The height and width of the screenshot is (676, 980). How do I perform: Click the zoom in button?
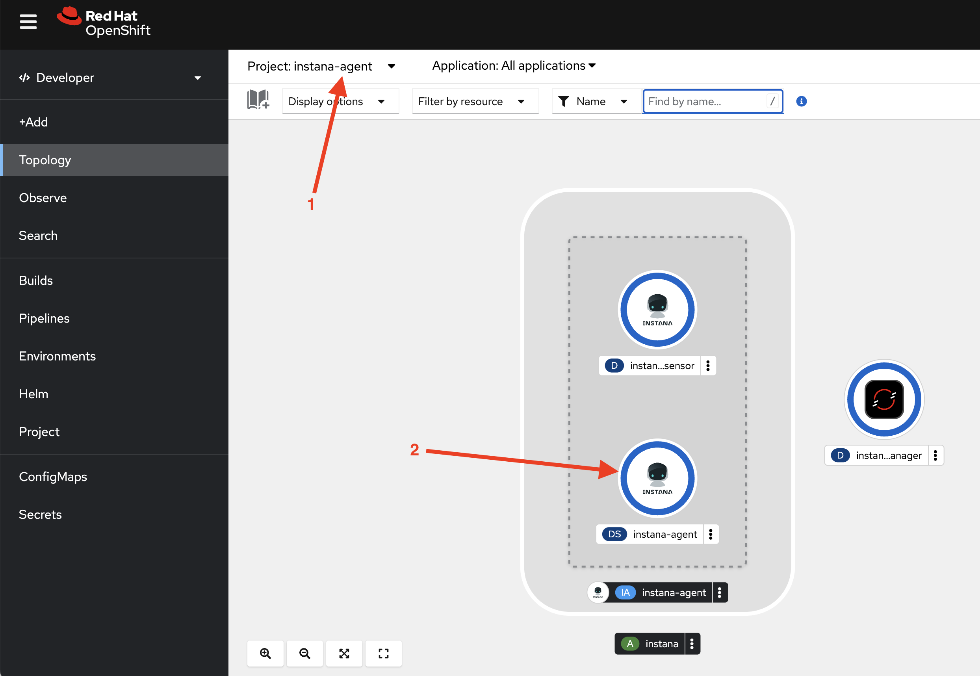tap(265, 653)
